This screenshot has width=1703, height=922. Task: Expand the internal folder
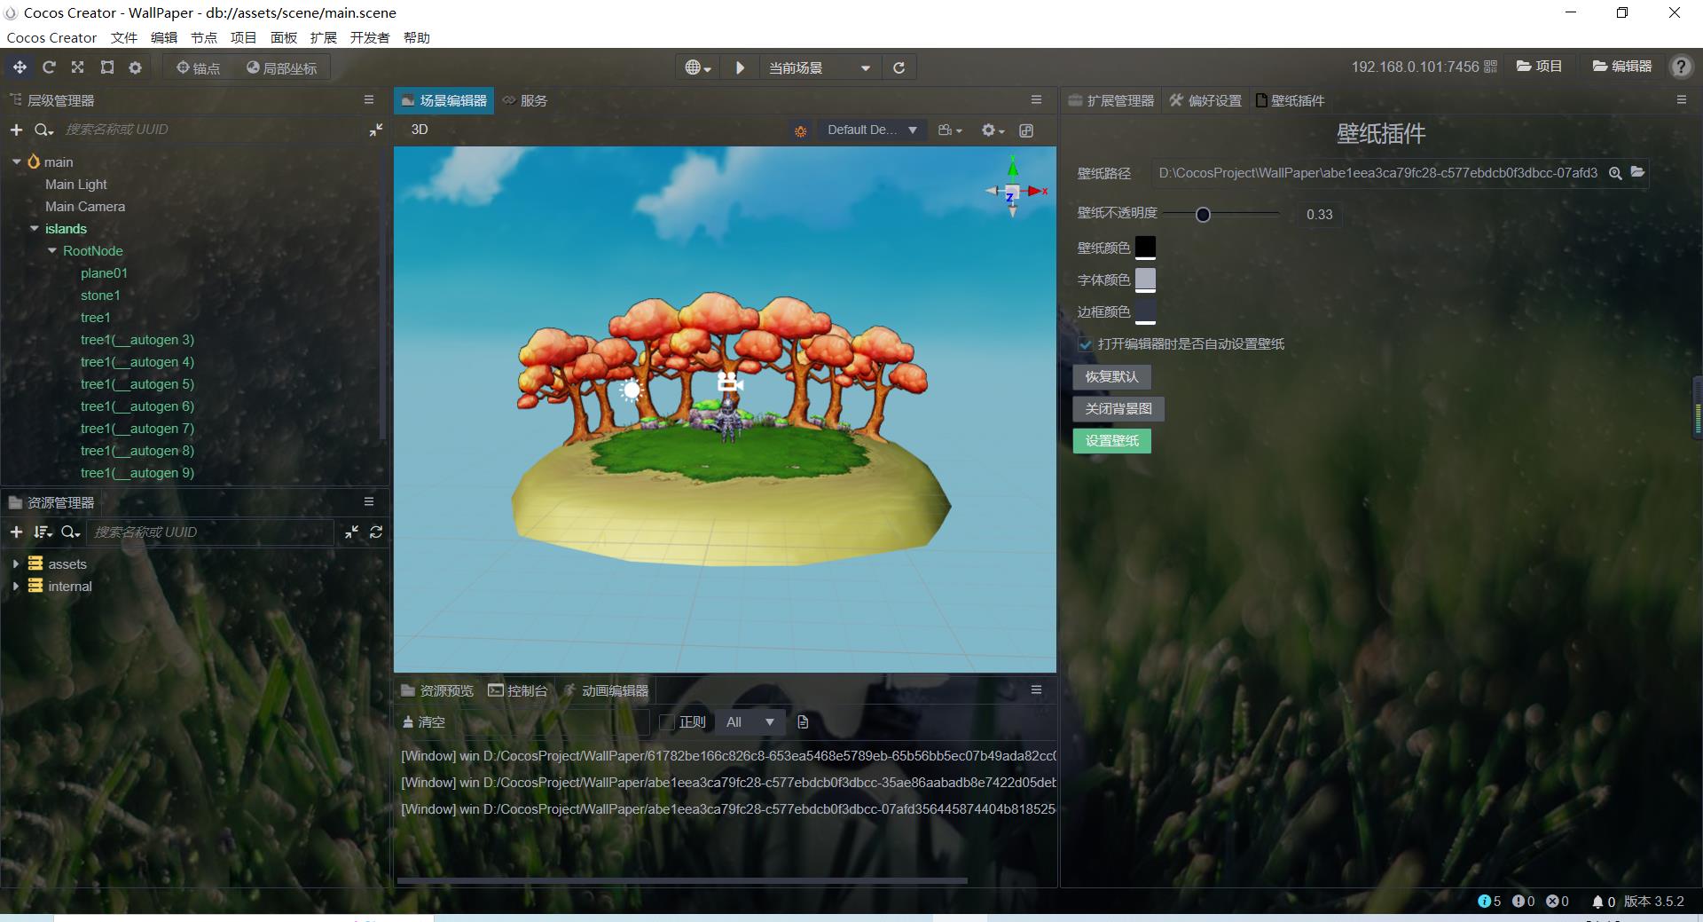16,586
